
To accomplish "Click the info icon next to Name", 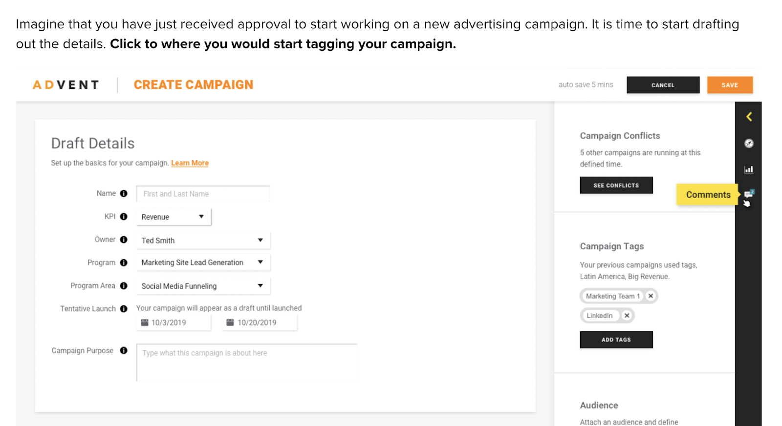I will coord(124,193).
